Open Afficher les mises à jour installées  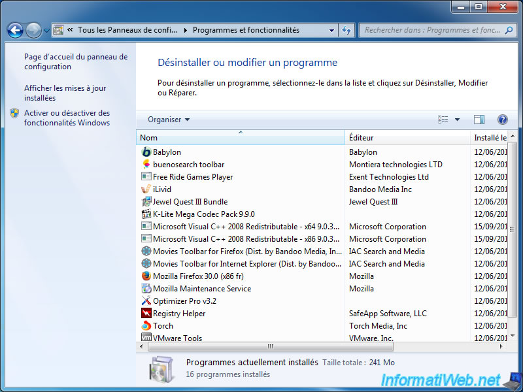pyautogui.click(x=65, y=93)
